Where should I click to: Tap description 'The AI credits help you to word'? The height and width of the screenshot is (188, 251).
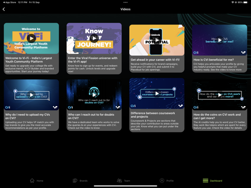[x=220, y=125]
